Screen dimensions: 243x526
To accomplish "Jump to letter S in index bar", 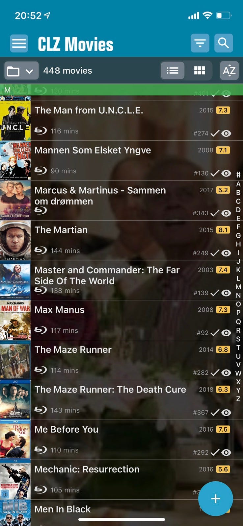I will point(238,339).
